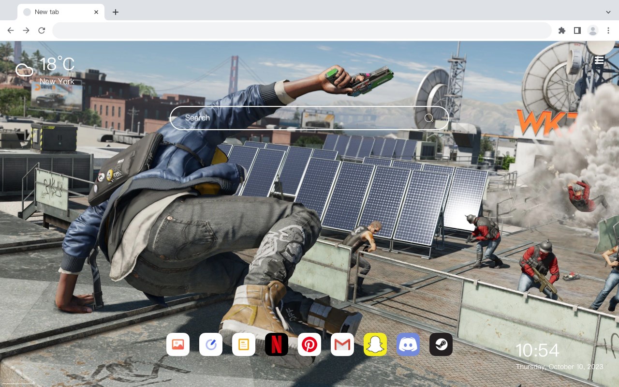Open the image gallery shortcut icon

[178, 344]
